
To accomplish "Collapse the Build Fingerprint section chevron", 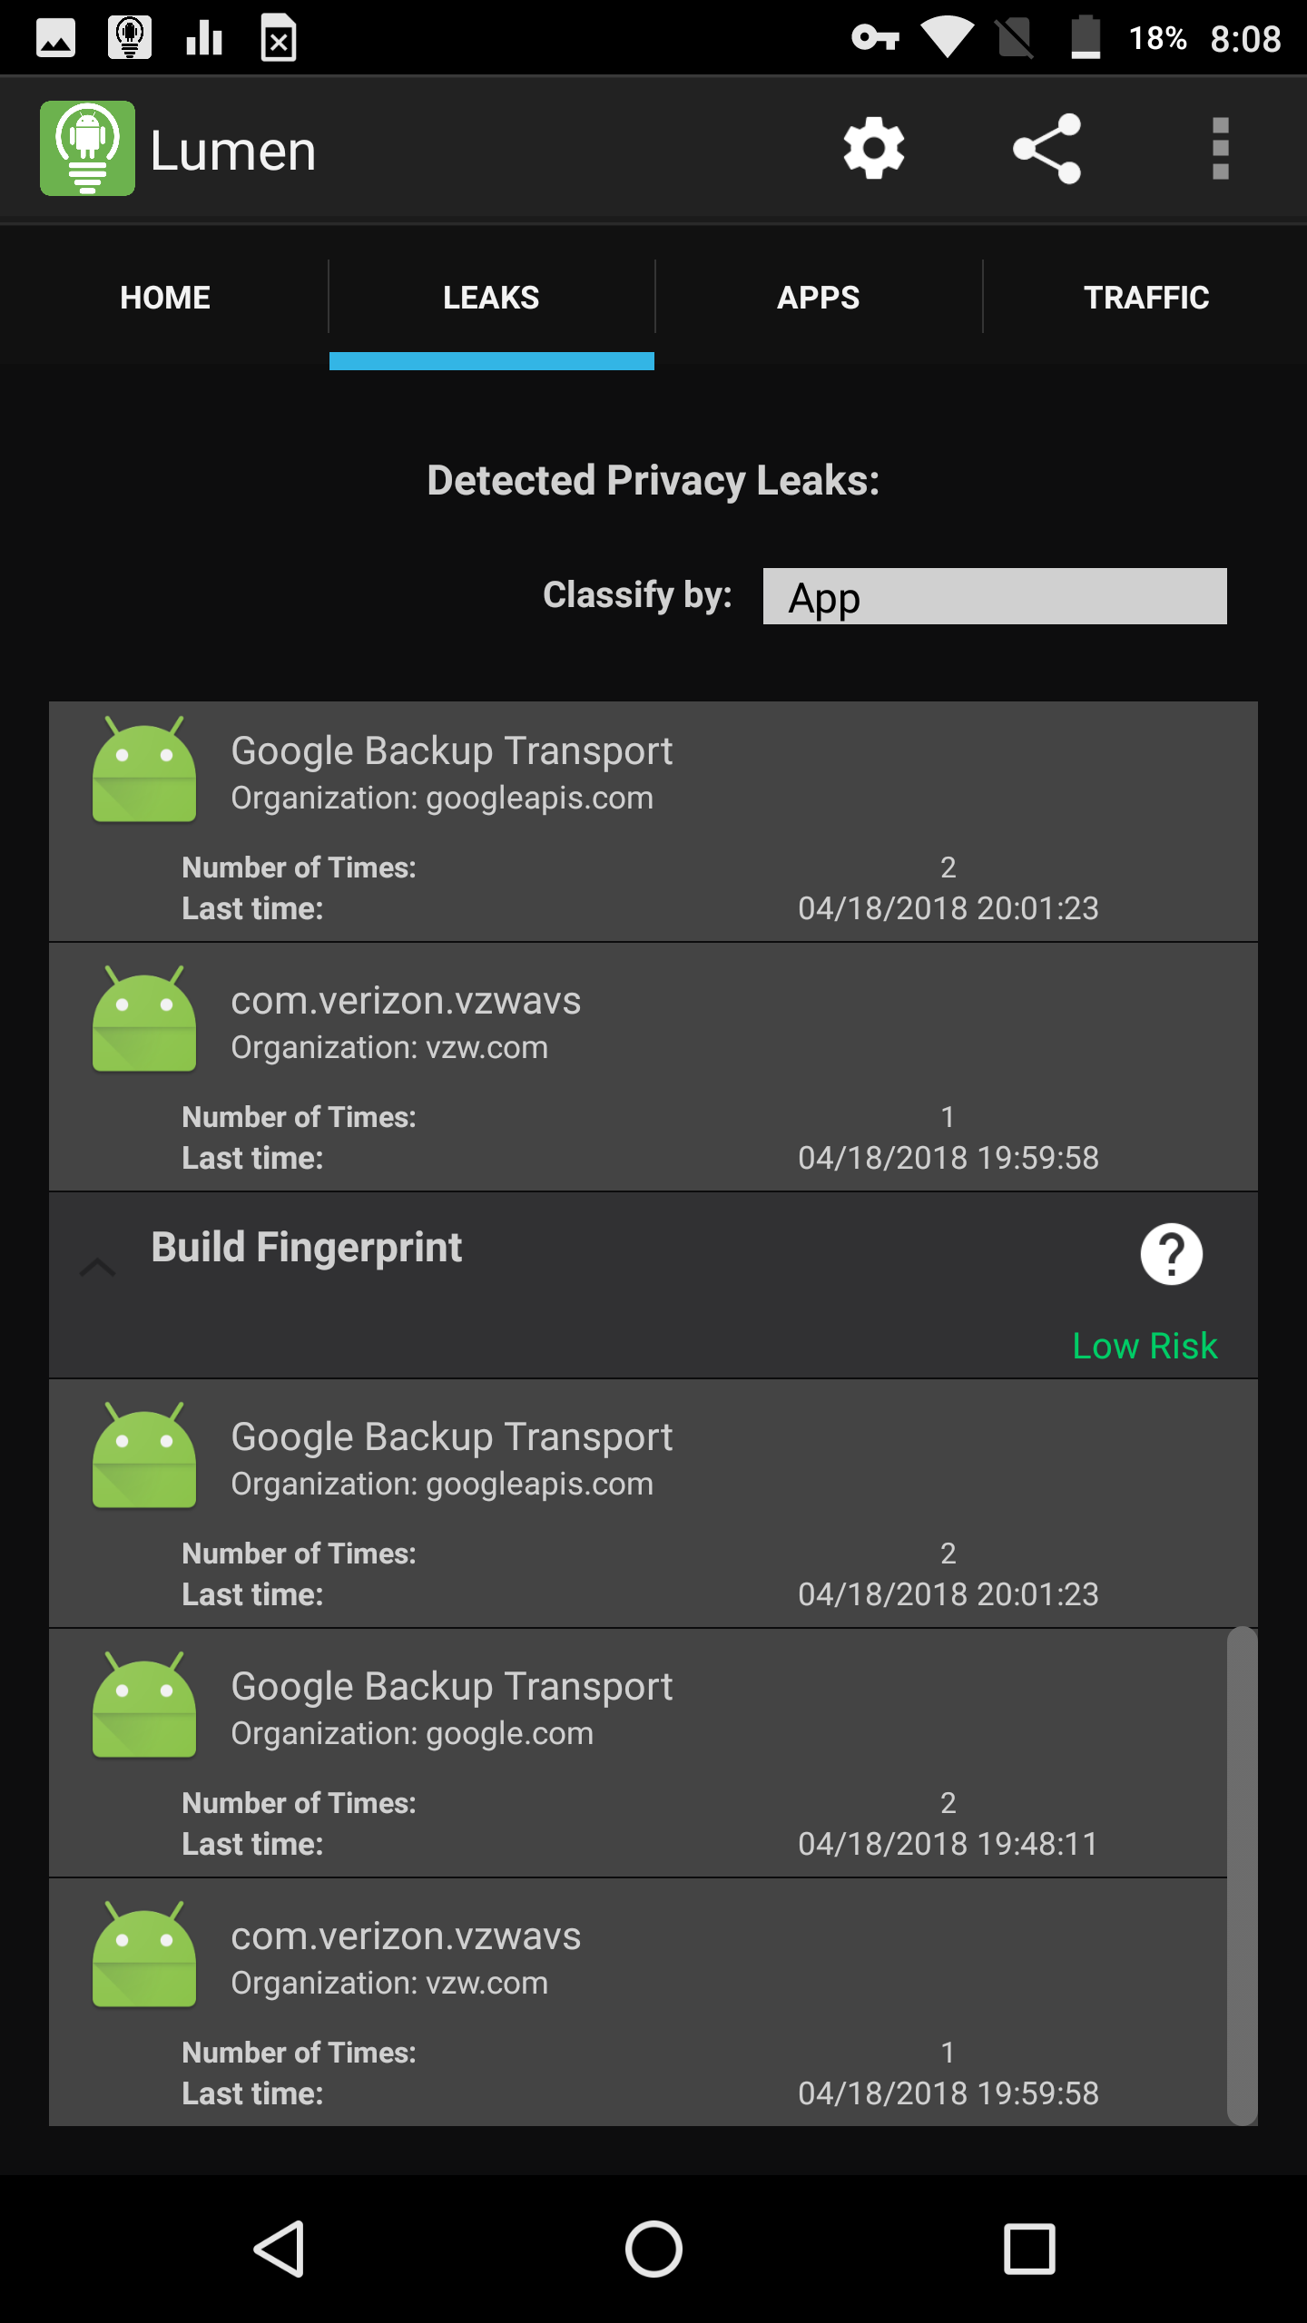I will tap(98, 1267).
